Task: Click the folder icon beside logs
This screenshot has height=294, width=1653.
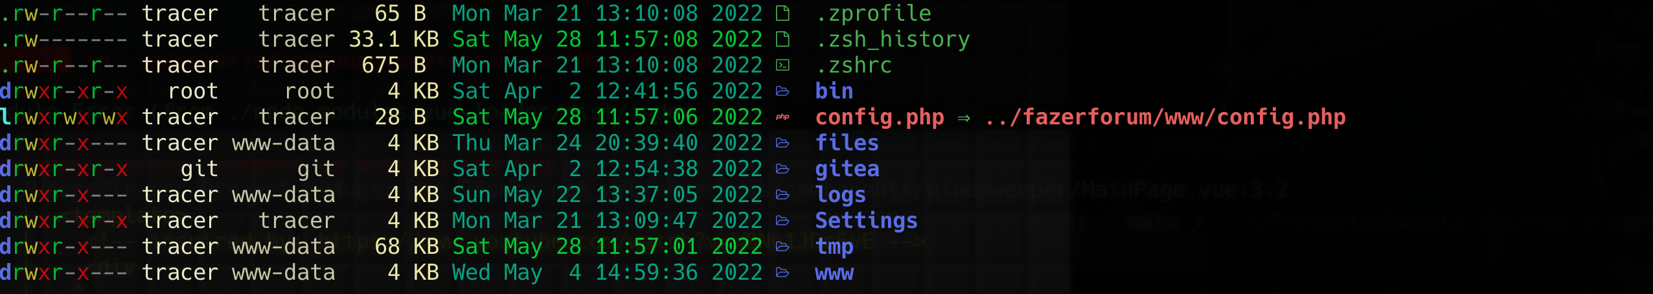Action: click(x=782, y=195)
